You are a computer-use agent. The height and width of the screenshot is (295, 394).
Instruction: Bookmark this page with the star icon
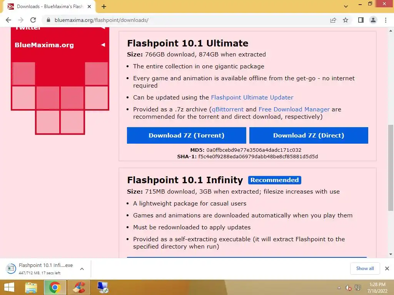pyautogui.click(x=346, y=20)
